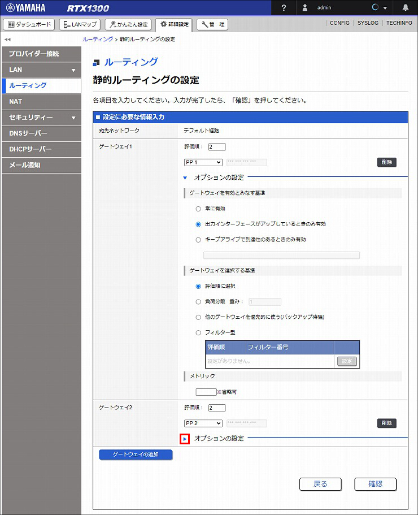
Task: Select 出力インターフェースがアップしているときのみ有効 radio
Action: [198, 224]
